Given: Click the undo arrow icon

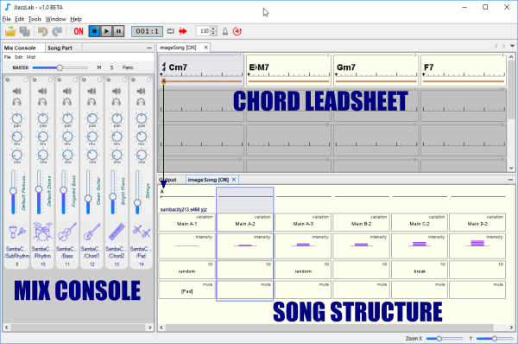Looking at the screenshot, I should tap(42, 31).
